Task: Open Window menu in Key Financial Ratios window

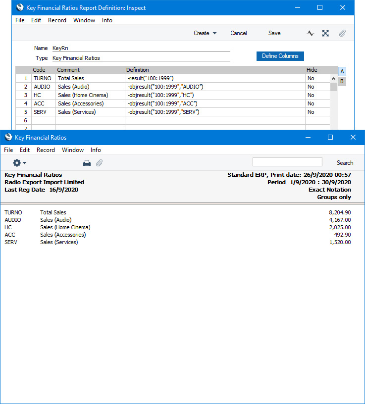Action: point(73,150)
